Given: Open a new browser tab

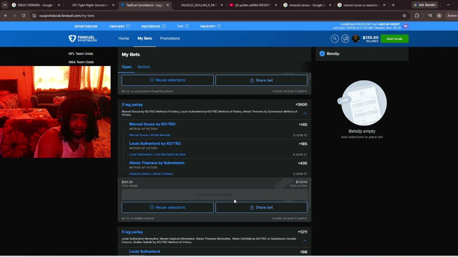Looking at the screenshot, I should [393, 5].
